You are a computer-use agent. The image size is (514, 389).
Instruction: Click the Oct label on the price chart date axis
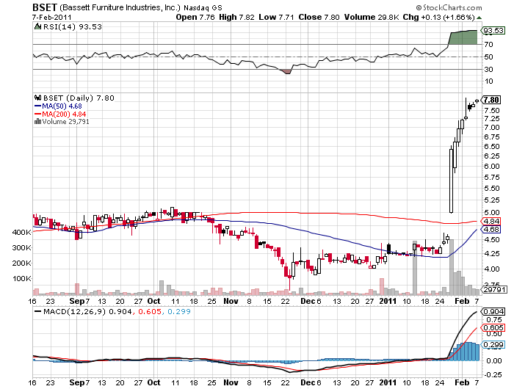tap(153, 301)
